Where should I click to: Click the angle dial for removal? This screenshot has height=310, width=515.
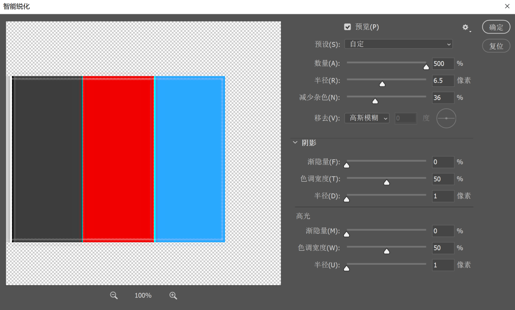pyautogui.click(x=446, y=118)
